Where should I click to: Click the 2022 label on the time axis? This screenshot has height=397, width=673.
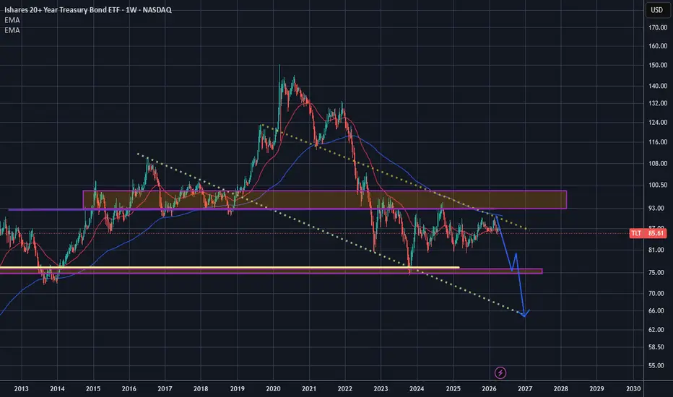[345, 389]
